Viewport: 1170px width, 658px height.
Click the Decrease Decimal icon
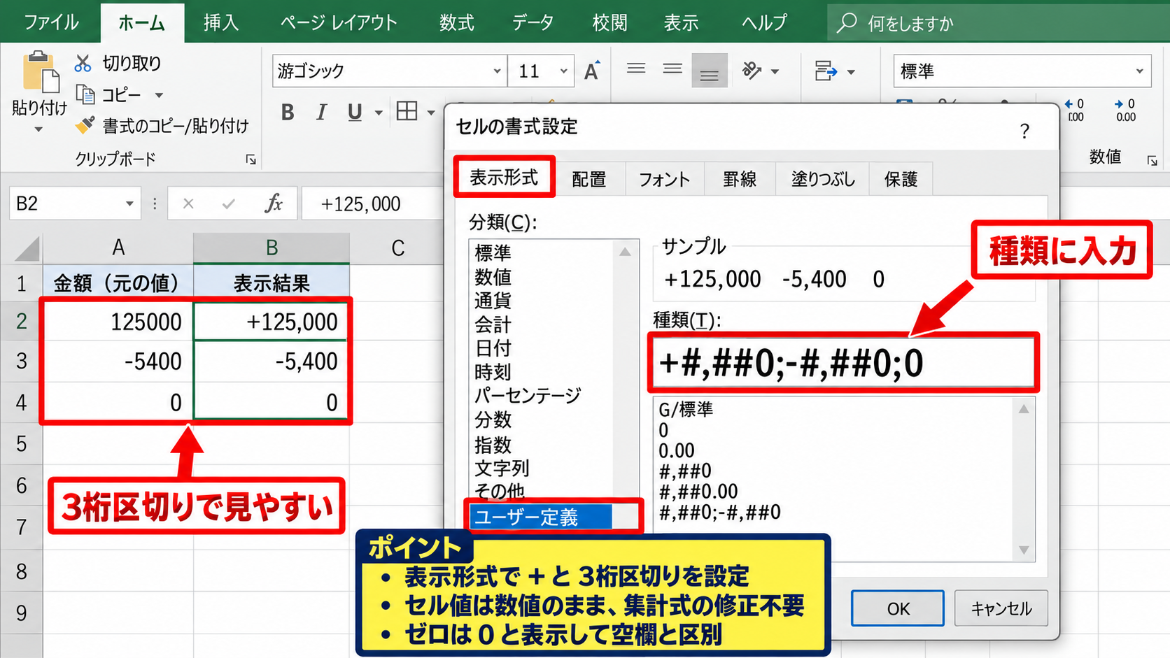1125,110
